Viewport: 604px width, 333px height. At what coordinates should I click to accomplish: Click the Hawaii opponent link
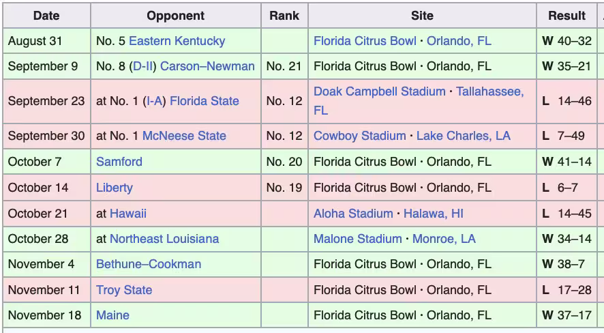pos(128,214)
